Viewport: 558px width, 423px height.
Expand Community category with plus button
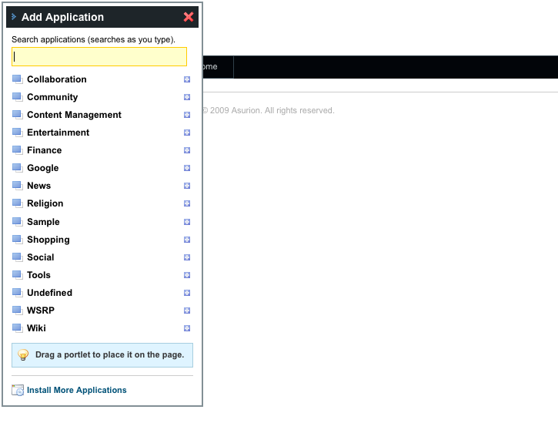187,97
